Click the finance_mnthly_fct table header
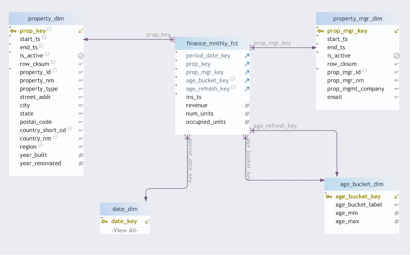 coord(212,43)
